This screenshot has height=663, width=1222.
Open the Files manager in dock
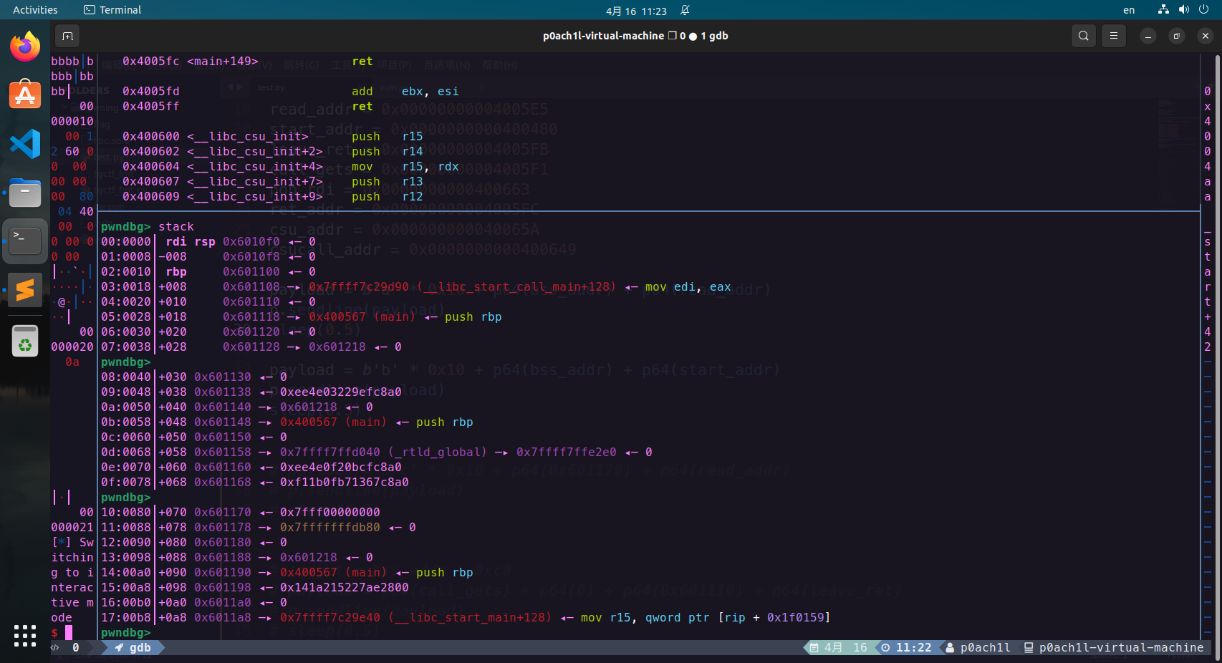[25, 193]
